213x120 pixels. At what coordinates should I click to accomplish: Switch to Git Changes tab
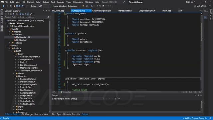coord(27,114)
